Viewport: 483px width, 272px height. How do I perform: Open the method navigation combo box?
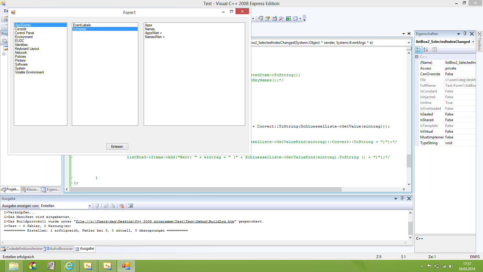coord(409,43)
